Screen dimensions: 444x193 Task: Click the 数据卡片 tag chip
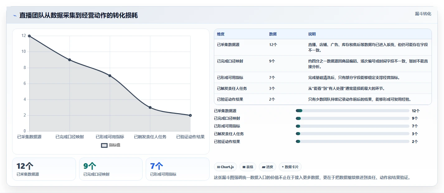click(290, 167)
